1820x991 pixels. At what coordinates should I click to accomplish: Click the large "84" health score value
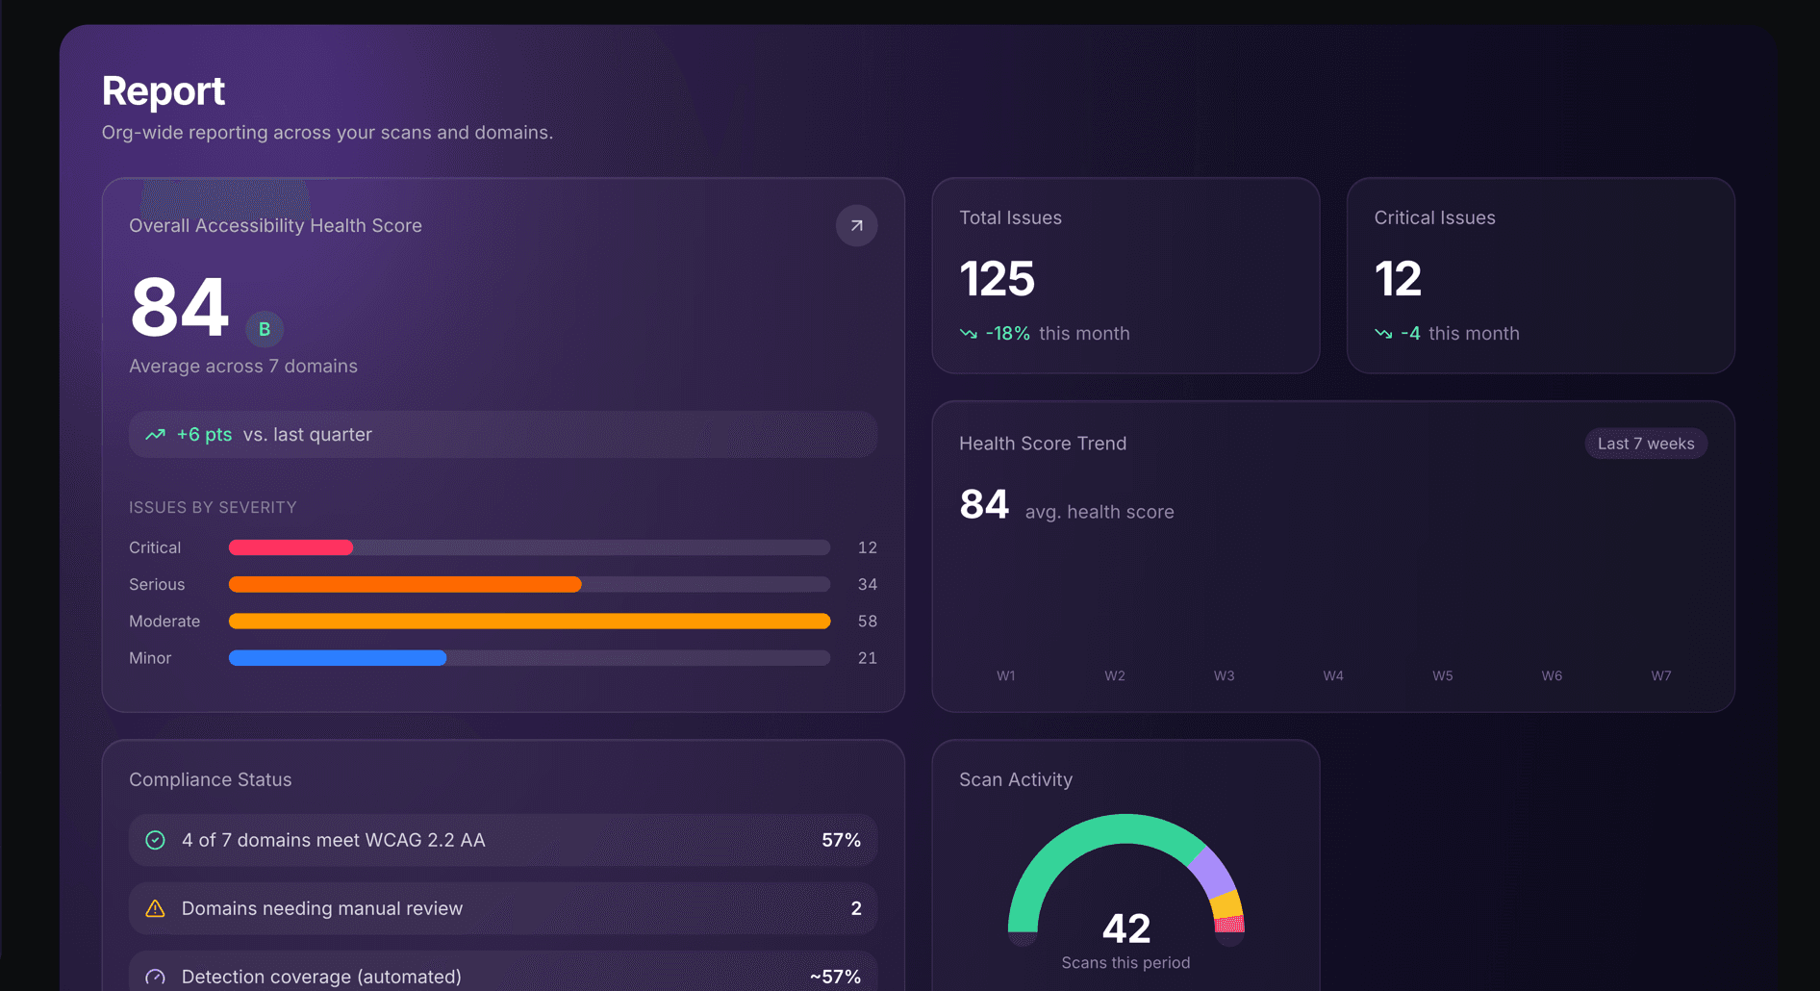pos(180,308)
